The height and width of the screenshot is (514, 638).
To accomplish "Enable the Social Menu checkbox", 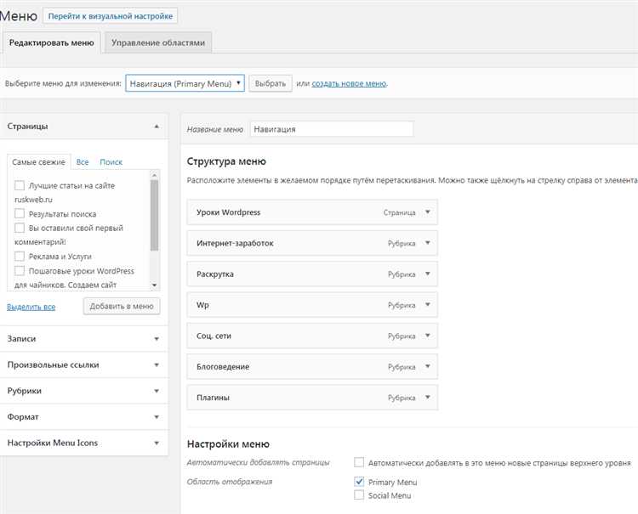I will pyautogui.click(x=359, y=495).
